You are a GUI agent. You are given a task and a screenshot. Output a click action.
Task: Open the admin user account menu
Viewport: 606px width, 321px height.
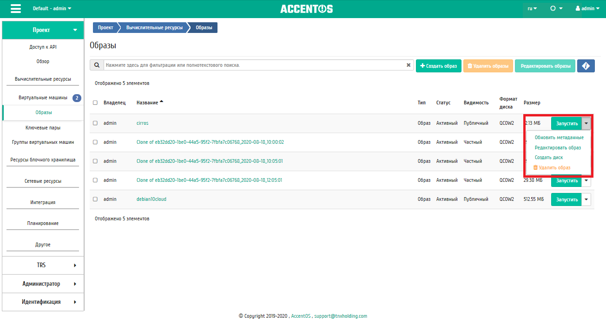click(x=587, y=8)
